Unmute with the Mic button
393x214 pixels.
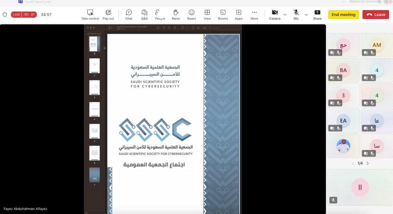click(296, 15)
